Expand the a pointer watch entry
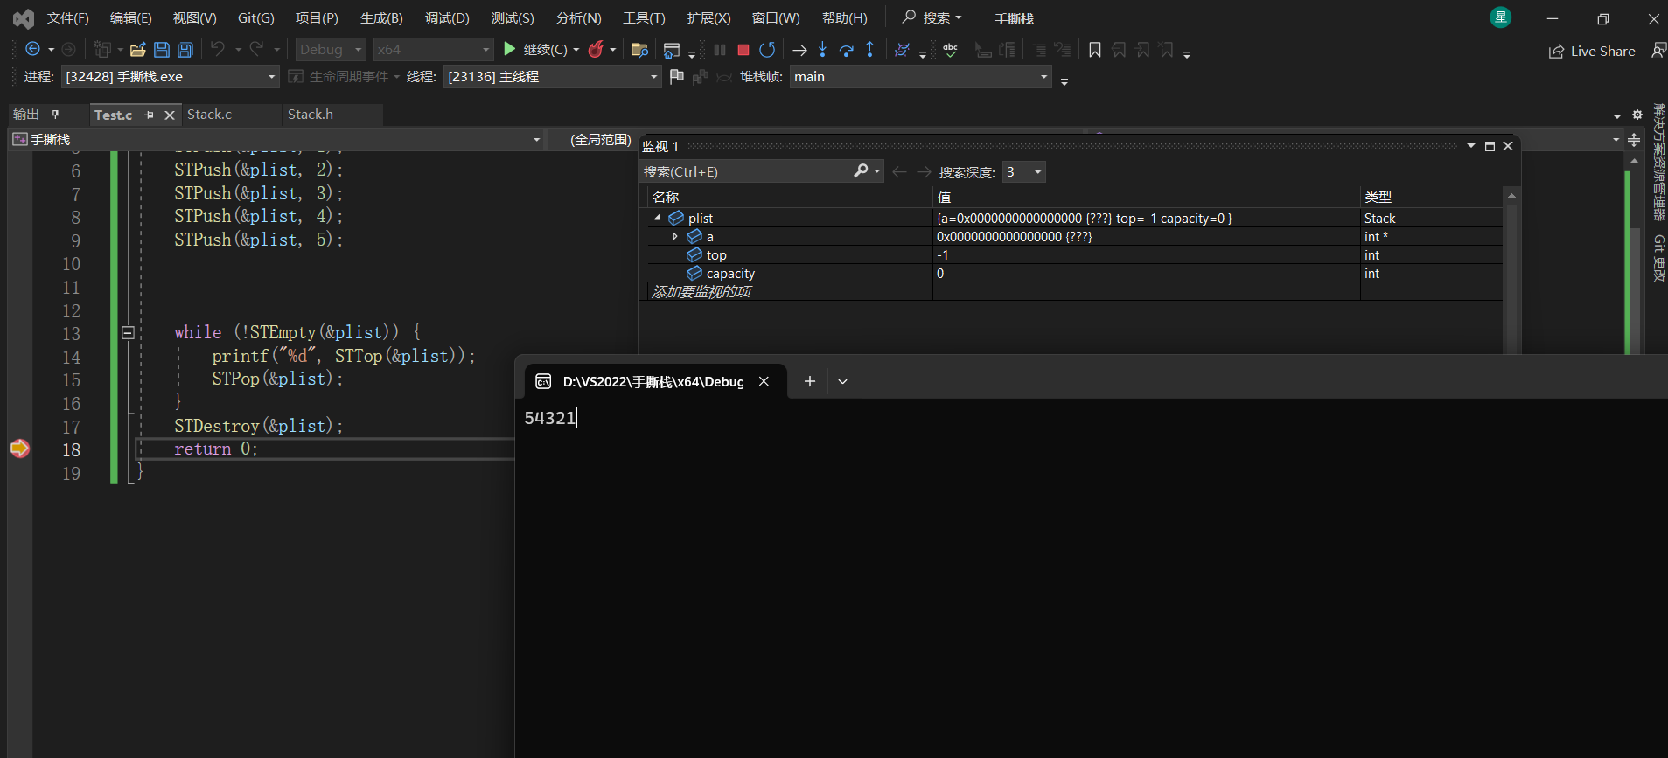 click(x=674, y=236)
